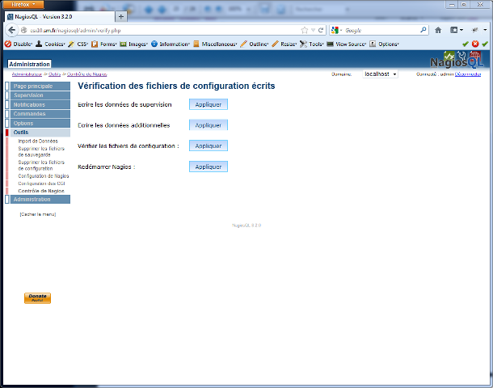
Task: Click the NagiosQL logo
Action: tap(457, 60)
